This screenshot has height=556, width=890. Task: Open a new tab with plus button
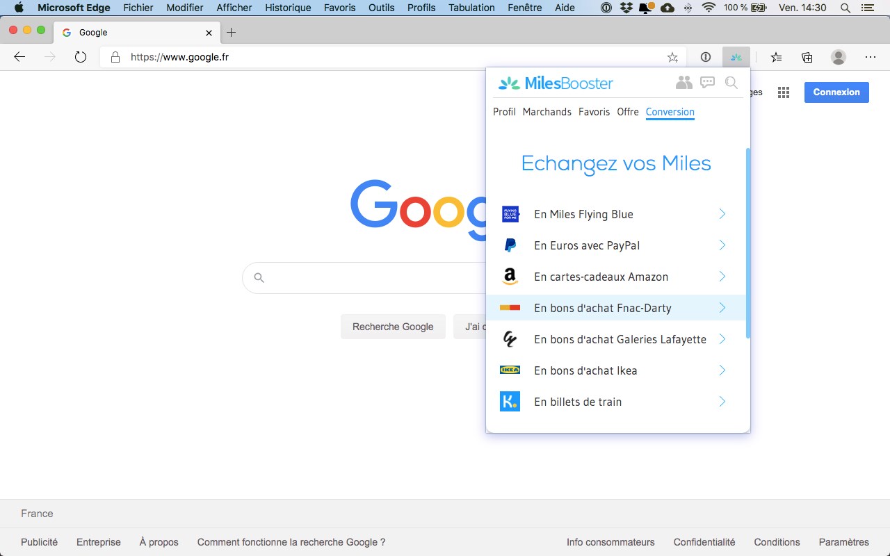pyautogui.click(x=232, y=32)
